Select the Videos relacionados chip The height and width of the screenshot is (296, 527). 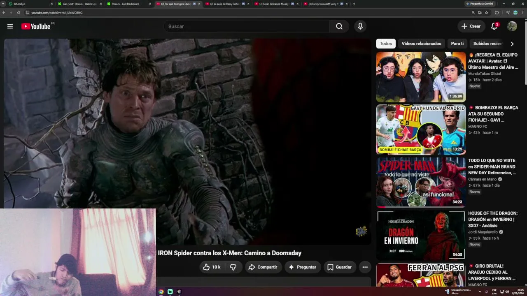pyautogui.click(x=421, y=44)
